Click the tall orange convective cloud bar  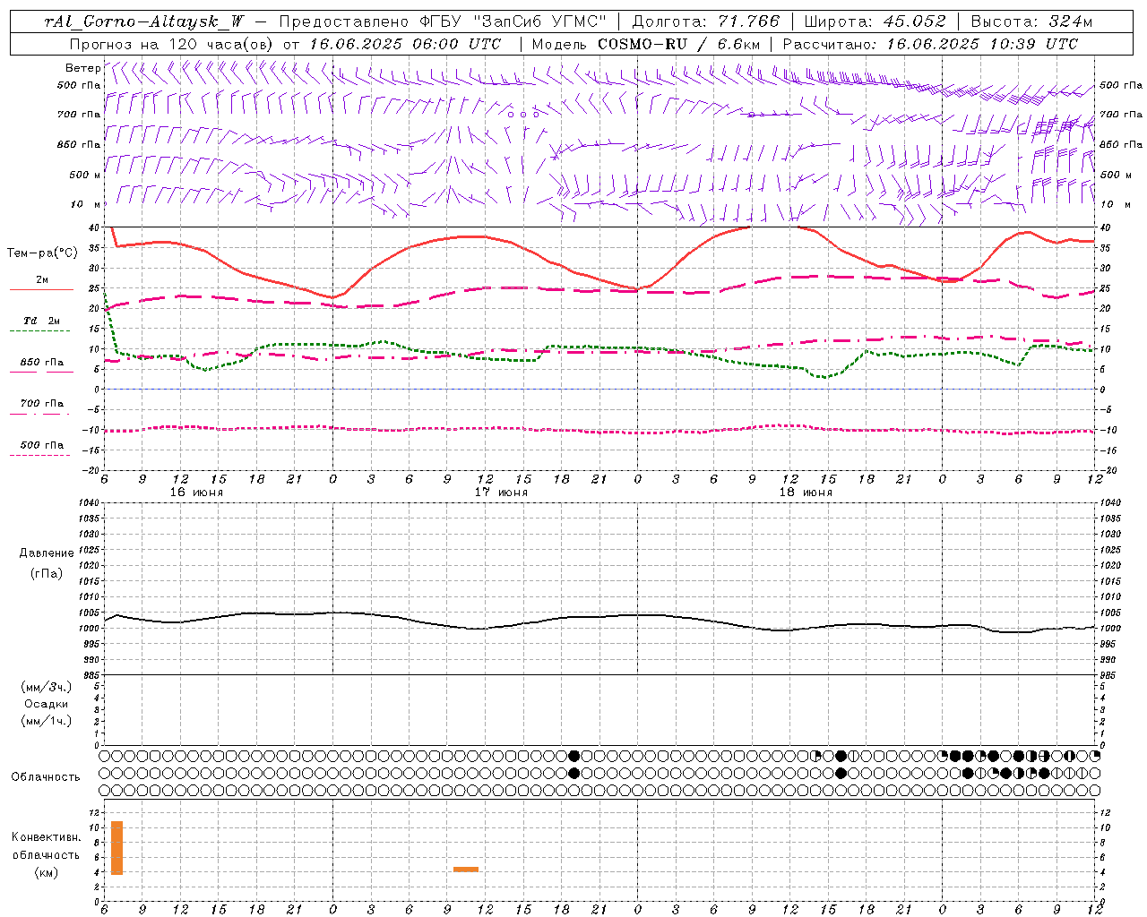click(x=116, y=848)
